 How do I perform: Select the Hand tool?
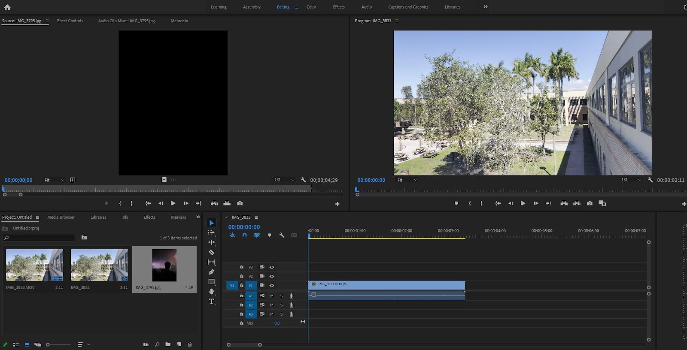tap(211, 292)
